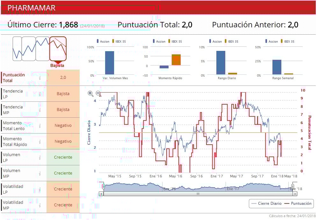
Task: Zoom in on the price chart
Action: pyautogui.click(x=90, y=93)
